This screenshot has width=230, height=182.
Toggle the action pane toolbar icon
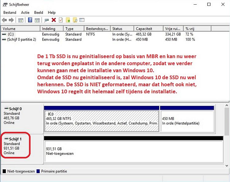tap(37, 20)
